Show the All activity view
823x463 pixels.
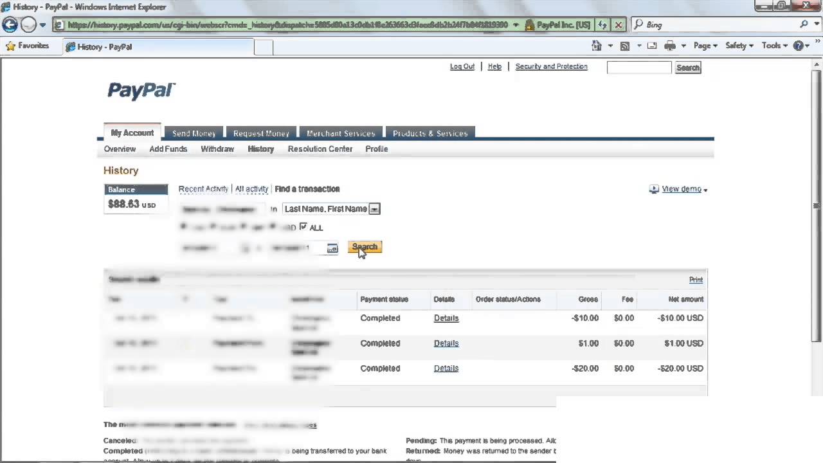point(251,189)
